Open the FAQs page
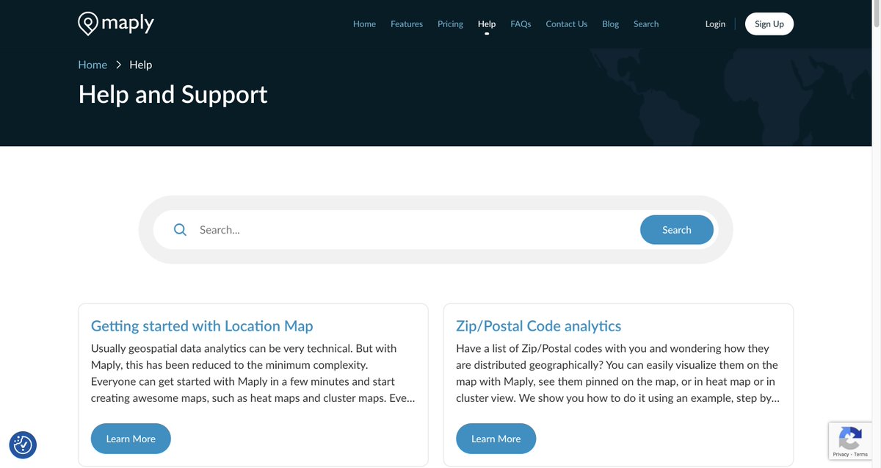This screenshot has height=468, width=881. (521, 24)
